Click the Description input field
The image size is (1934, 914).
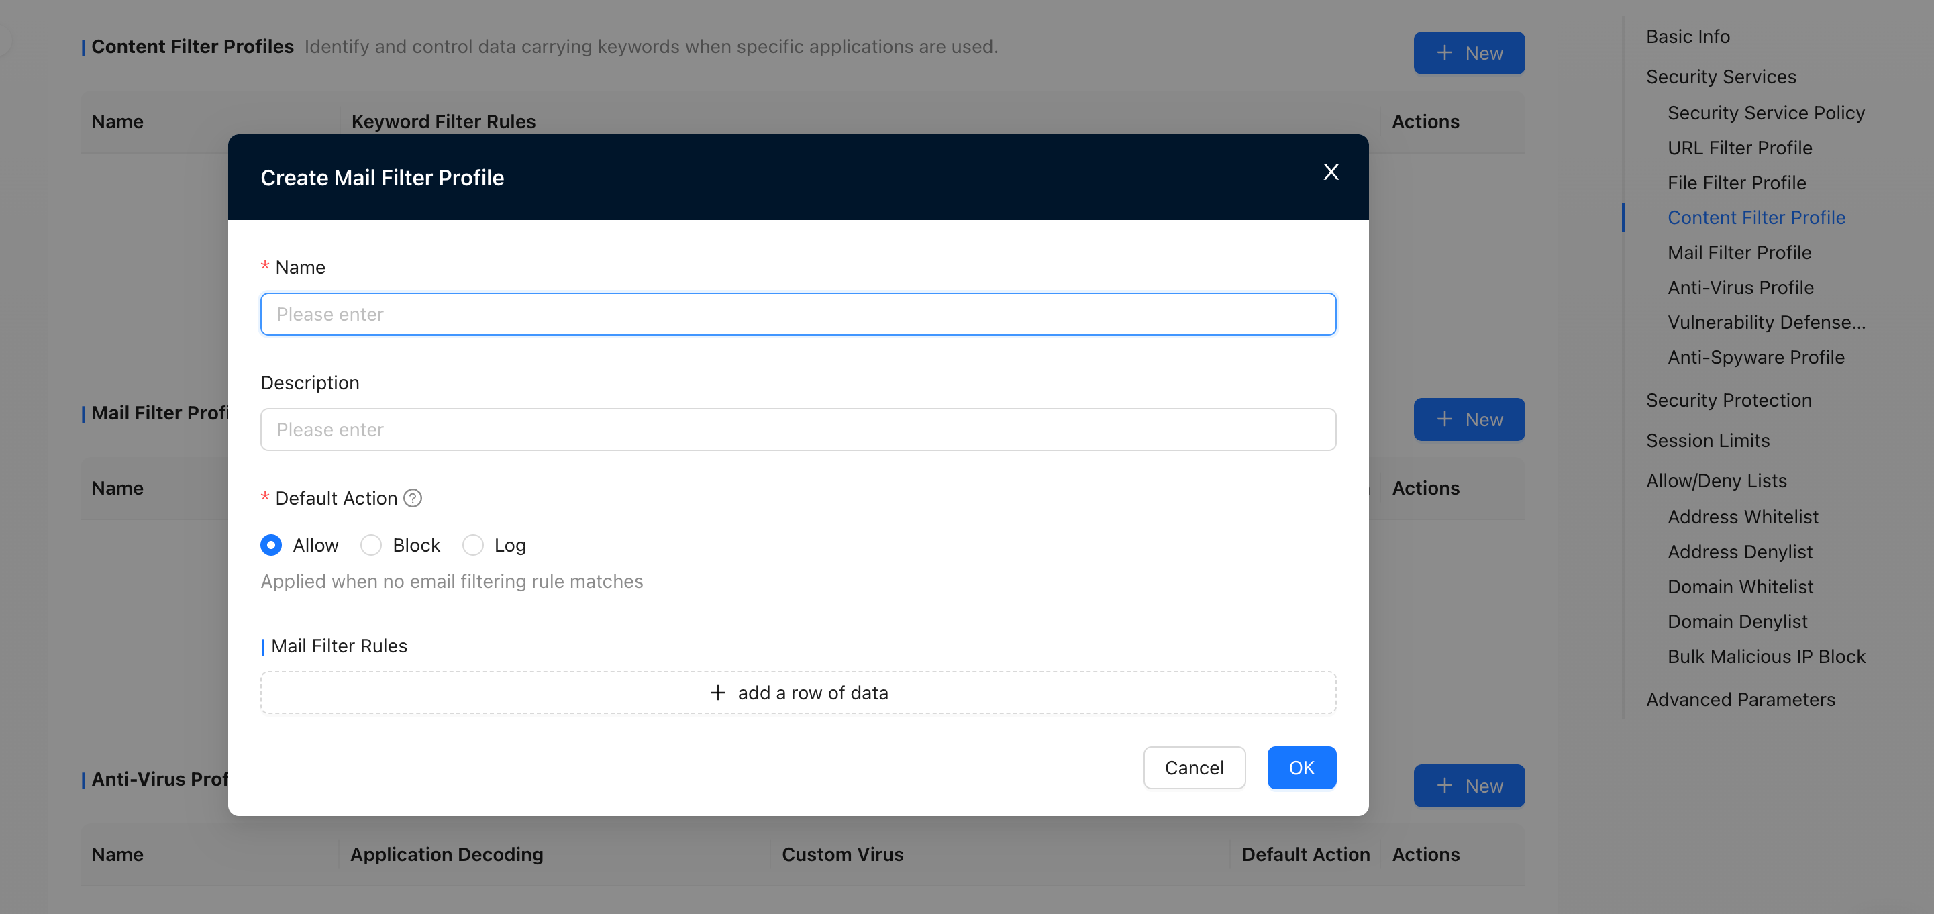click(x=798, y=429)
